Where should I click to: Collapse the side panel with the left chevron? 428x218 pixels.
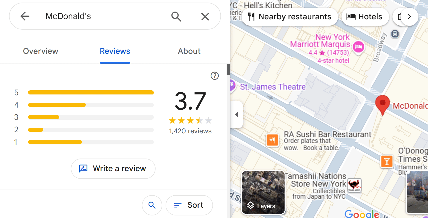pyautogui.click(x=236, y=115)
